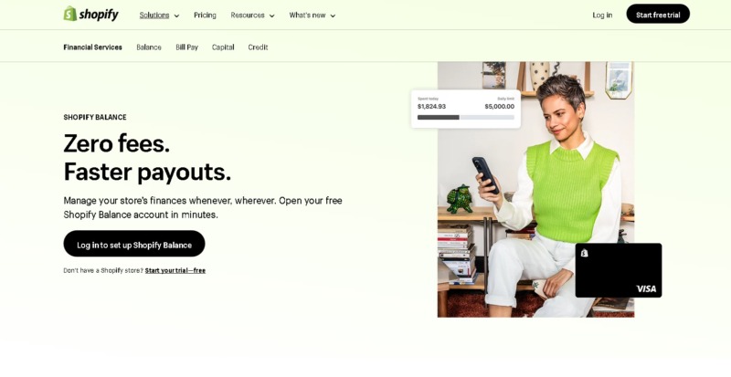Open the Bill Pay tab

click(x=187, y=47)
